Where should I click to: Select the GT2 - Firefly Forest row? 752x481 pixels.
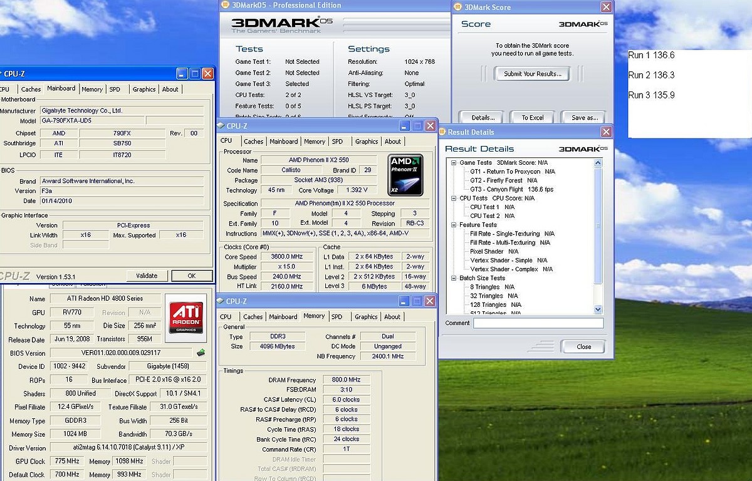point(504,180)
